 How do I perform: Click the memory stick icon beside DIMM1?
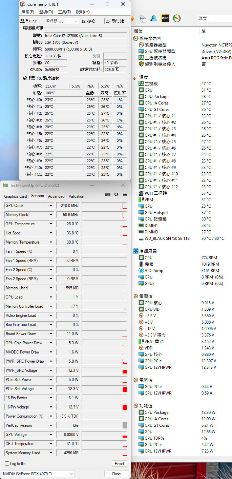click(x=141, y=225)
